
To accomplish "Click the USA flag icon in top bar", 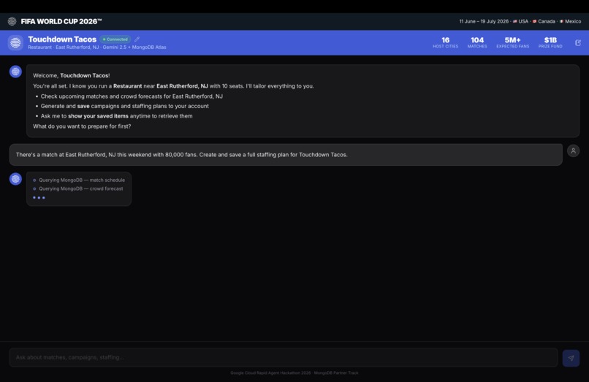I will coord(515,21).
